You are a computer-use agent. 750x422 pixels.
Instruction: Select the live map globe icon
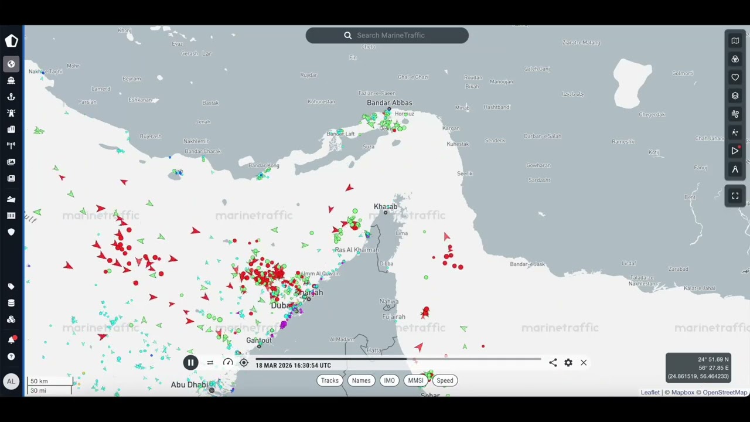(x=11, y=63)
